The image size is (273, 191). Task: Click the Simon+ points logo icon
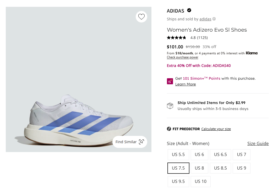(x=170, y=81)
